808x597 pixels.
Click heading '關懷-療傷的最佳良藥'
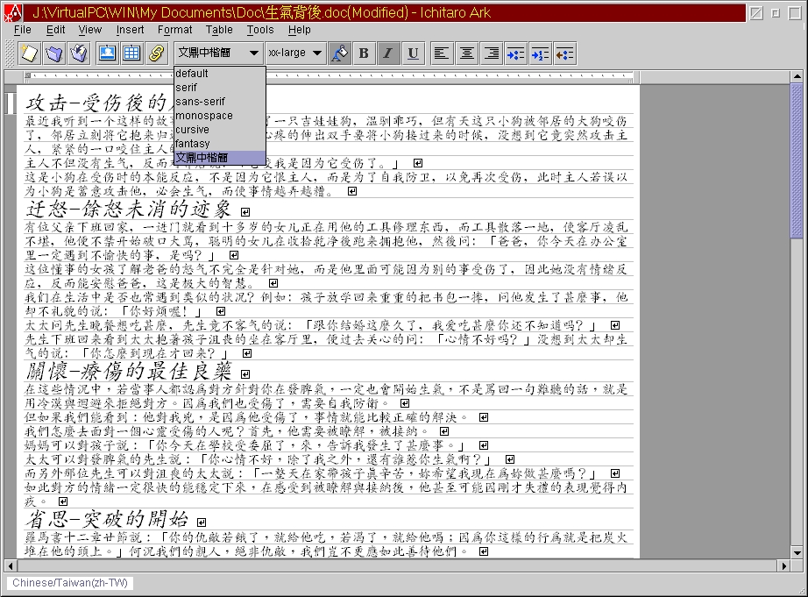click(x=129, y=371)
